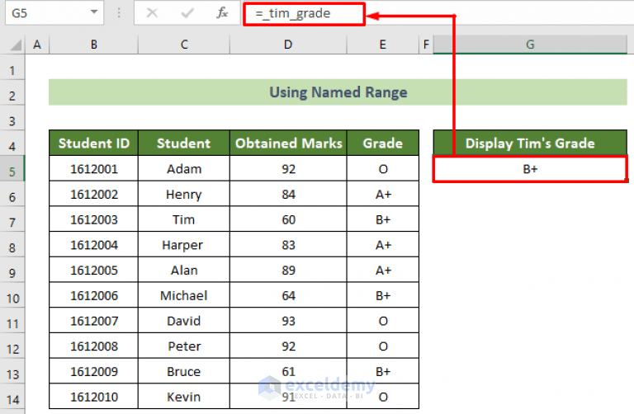
Task: Select the marks cell showing 93
Action: pos(288,321)
